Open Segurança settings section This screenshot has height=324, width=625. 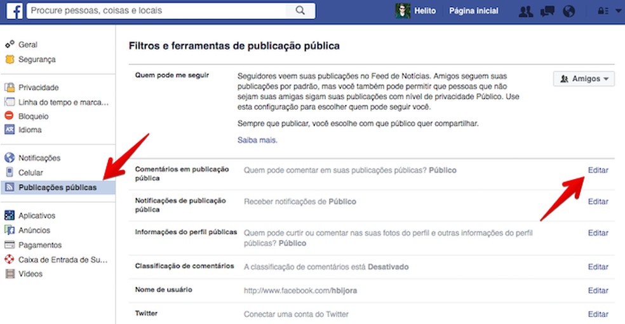click(x=37, y=59)
